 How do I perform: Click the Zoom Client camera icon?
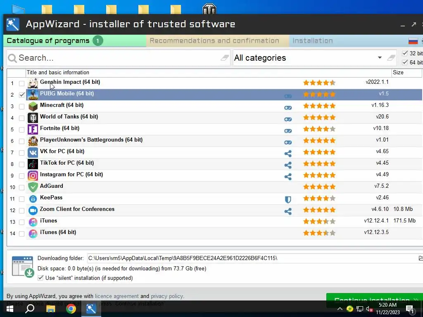(33, 210)
